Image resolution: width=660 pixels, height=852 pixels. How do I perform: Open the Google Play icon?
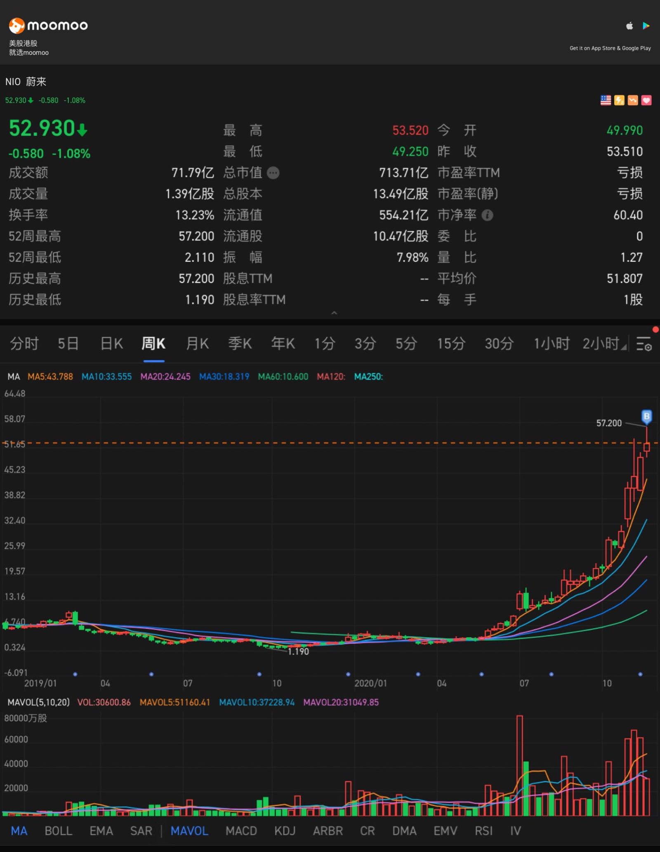[646, 26]
